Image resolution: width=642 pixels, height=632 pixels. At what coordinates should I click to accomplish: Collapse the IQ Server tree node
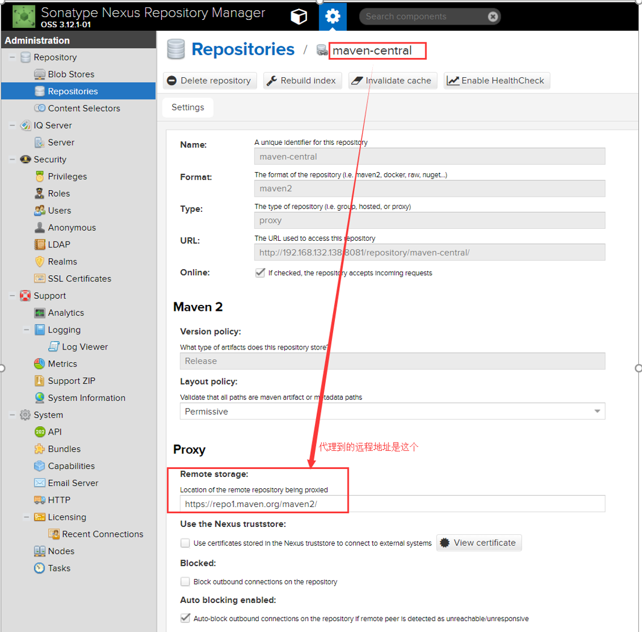[12, 126]
